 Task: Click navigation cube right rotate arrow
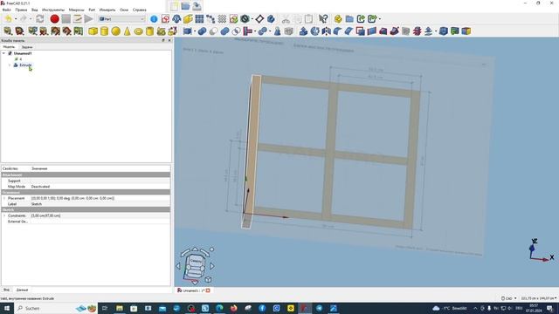click(x=212, y=266)
